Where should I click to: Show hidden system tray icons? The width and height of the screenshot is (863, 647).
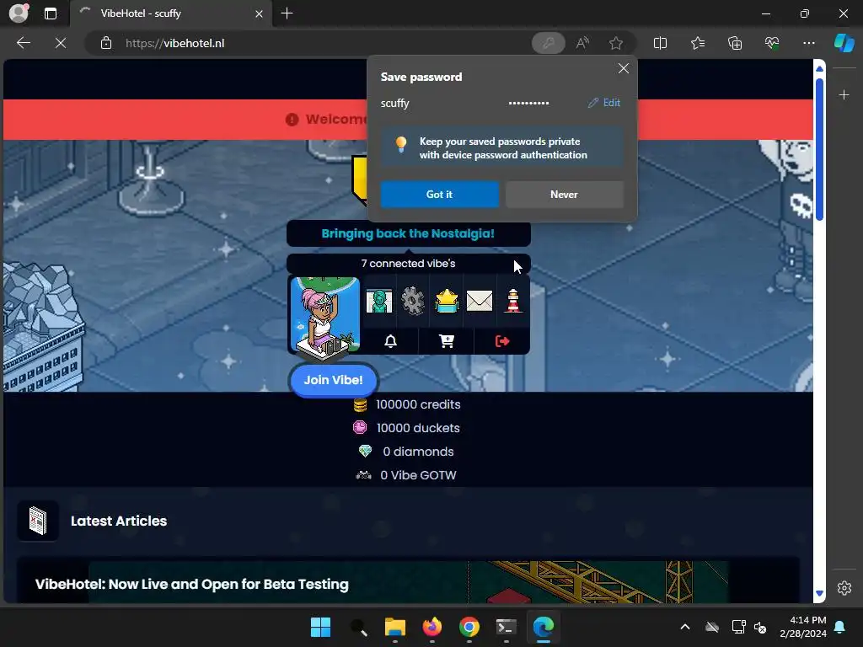(685, 627)
